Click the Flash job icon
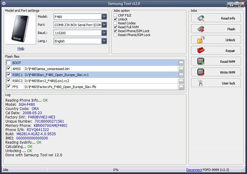The image size is (247, 174). [x=201, y=29]
